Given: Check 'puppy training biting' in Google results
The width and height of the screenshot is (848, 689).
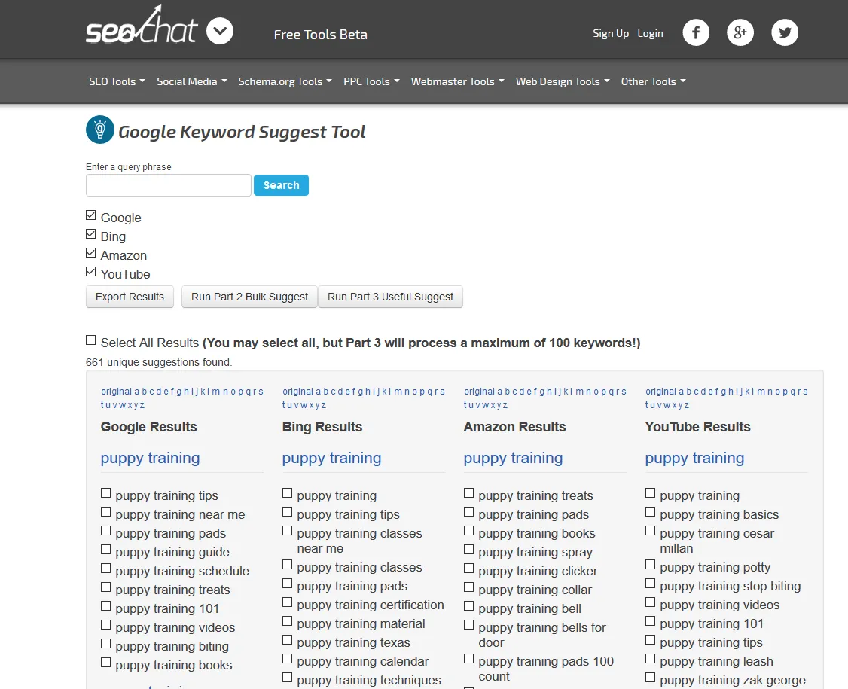Looking at the screenshot, I should click(106, 644).
